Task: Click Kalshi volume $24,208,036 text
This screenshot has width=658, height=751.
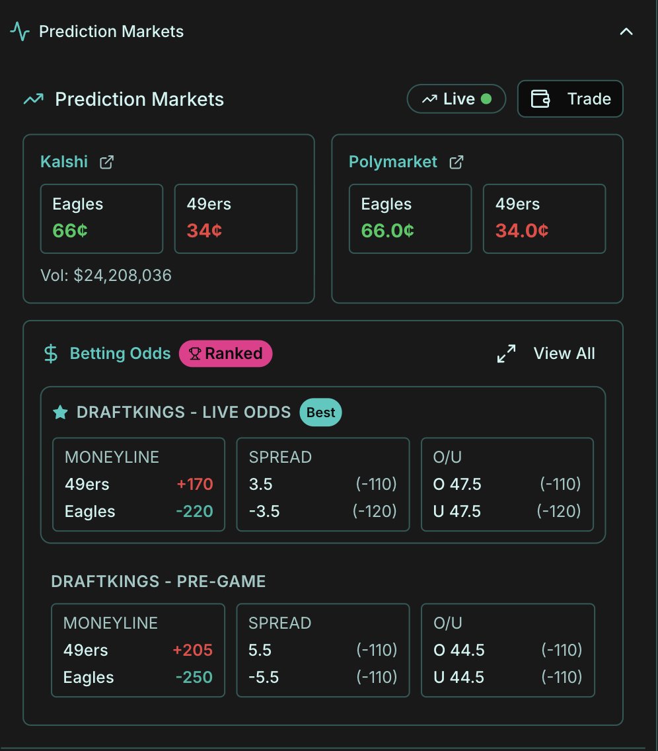Action: pyautogui.click(x=106, y=276)
